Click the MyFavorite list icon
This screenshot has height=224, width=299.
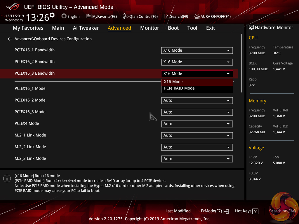(x=89, y=16)
